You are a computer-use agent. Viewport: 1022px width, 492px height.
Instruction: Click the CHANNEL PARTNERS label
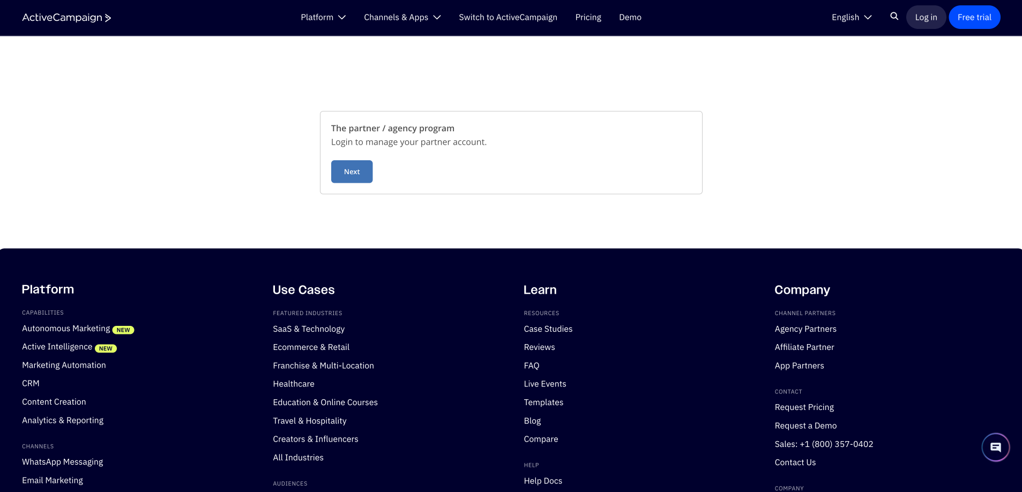coord(805,313)
